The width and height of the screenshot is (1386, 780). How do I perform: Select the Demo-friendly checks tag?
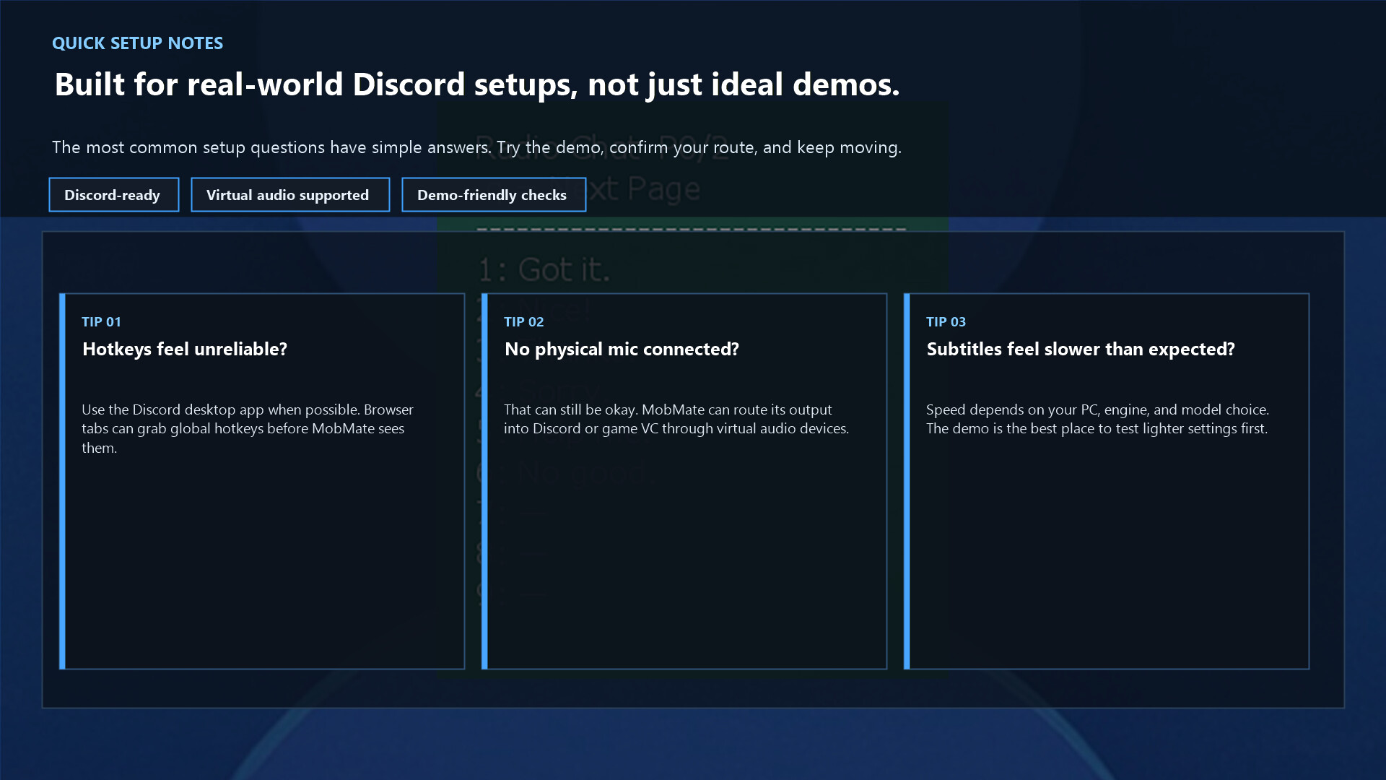pos(493,195)
